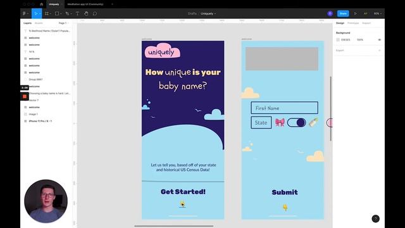This screenshot has height=228, width=405.
Task: Open the Inspect tab
Action: tap(366, 23)
